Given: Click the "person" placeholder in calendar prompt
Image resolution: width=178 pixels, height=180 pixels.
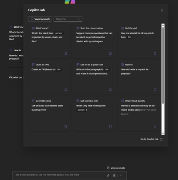Looking at the screenshot, I should 81,110.
